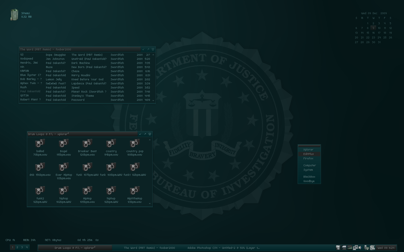Activate The Word foobar2000 taskbar button
404x252 pixels.
click(x=149, y=248)
